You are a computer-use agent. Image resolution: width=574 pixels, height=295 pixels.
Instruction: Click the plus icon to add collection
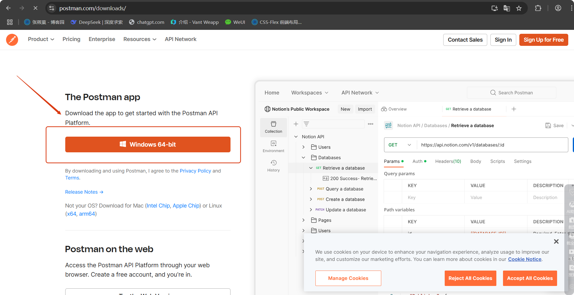[x=296, y=124]
